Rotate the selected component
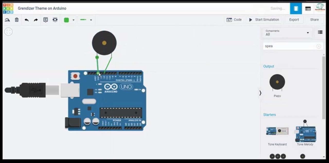 click(x=7, y=20)
